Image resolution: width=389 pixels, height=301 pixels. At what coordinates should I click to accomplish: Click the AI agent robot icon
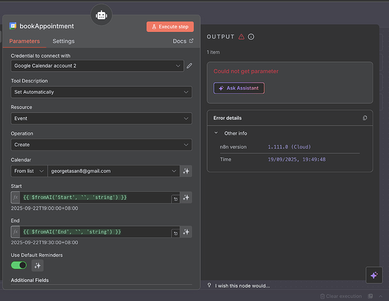(101, 15)
